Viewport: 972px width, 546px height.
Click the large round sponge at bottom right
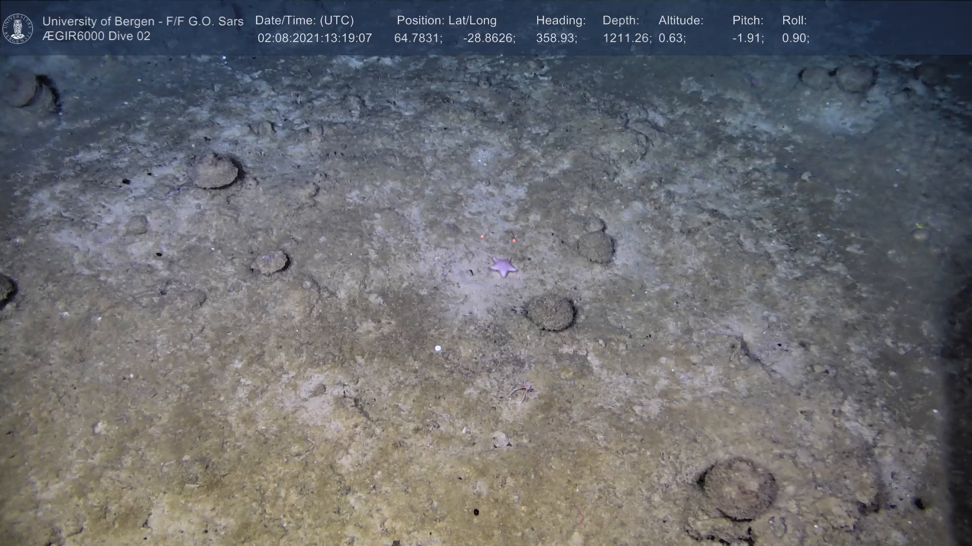click(739, 488)
